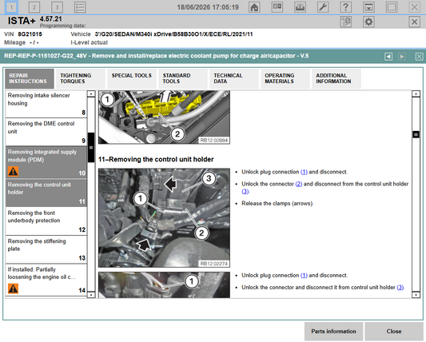Open the display layout icon in top bar
The height and width of the screenshot is (342, 426).
point(277,7)
